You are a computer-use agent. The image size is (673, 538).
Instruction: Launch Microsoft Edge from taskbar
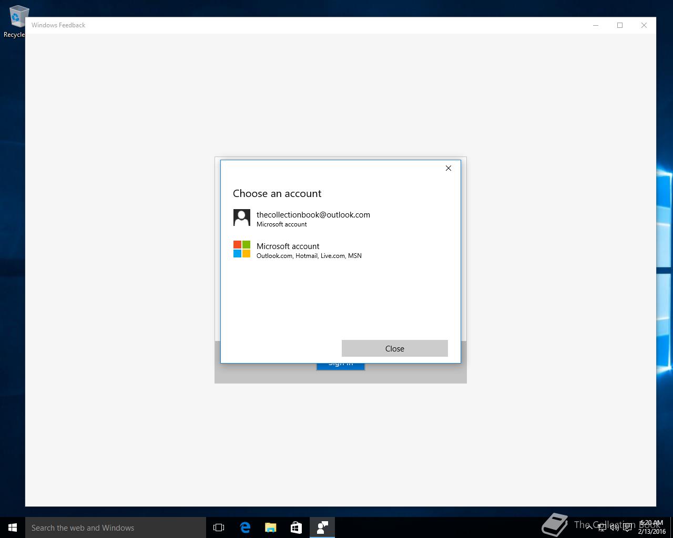tap(245, 527)
